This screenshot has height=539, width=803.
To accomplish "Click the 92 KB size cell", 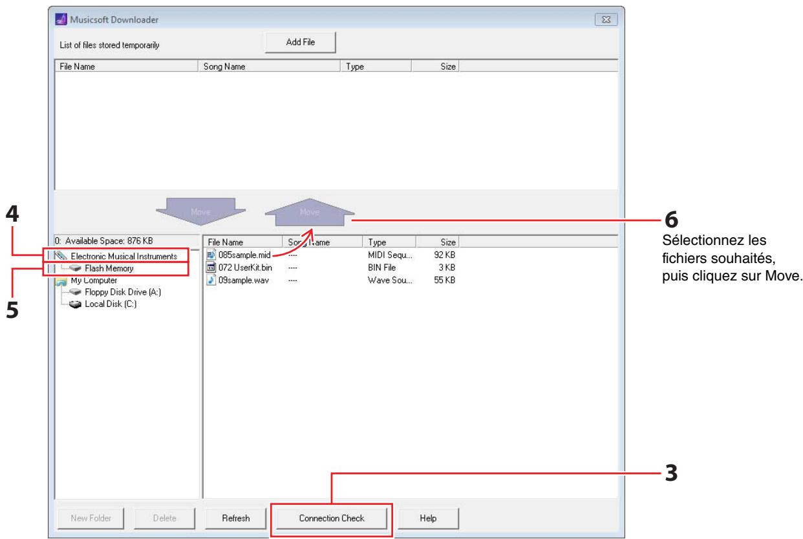I will click(x=445, y=255).
